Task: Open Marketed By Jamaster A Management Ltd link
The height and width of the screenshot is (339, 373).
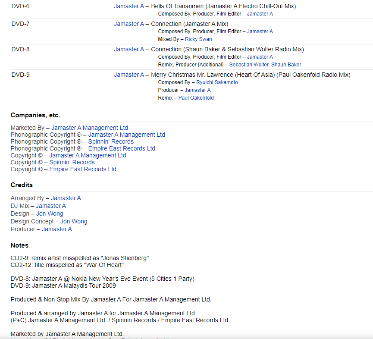Action: click(90, 128)
